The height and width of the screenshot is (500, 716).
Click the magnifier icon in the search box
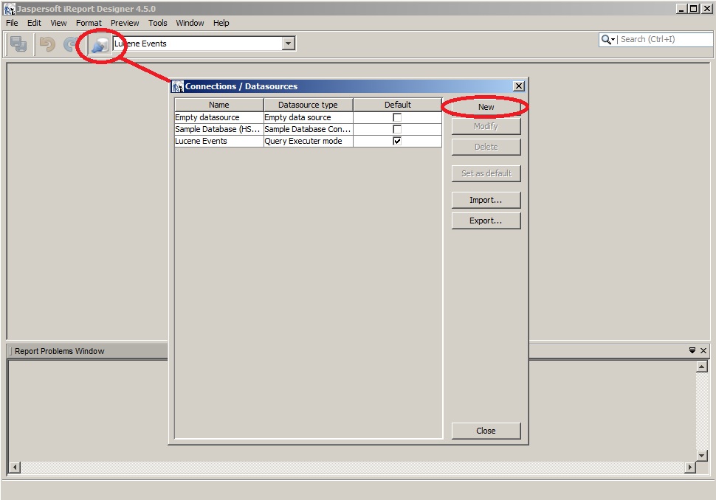(606, 39)
